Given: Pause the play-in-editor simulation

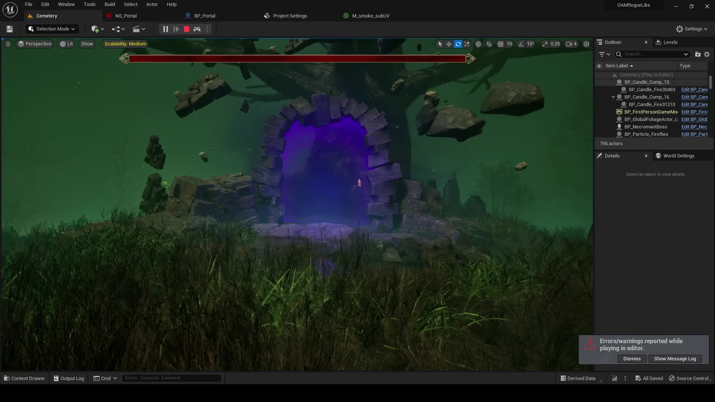Looking at the screenshot, I should click(x=165, y=29).
